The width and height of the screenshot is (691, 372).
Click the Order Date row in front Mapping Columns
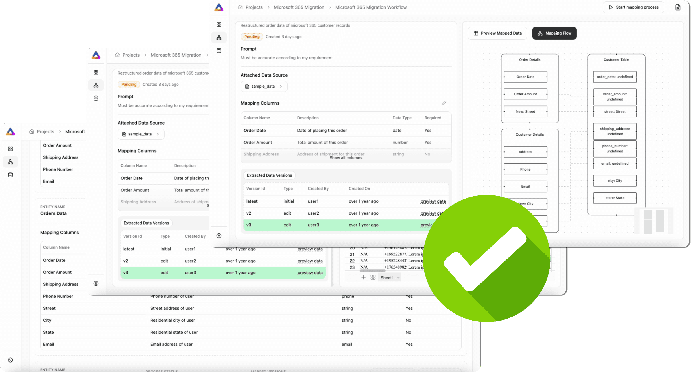[346, 130]
